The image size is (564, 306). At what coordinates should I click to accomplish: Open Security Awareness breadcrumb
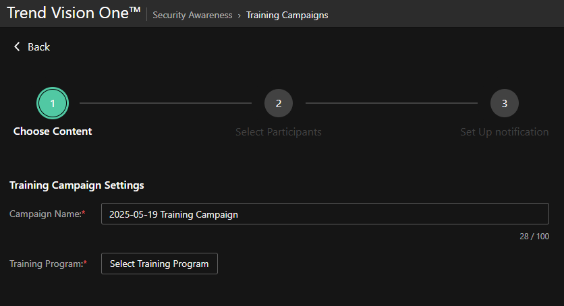pos(192,15)
